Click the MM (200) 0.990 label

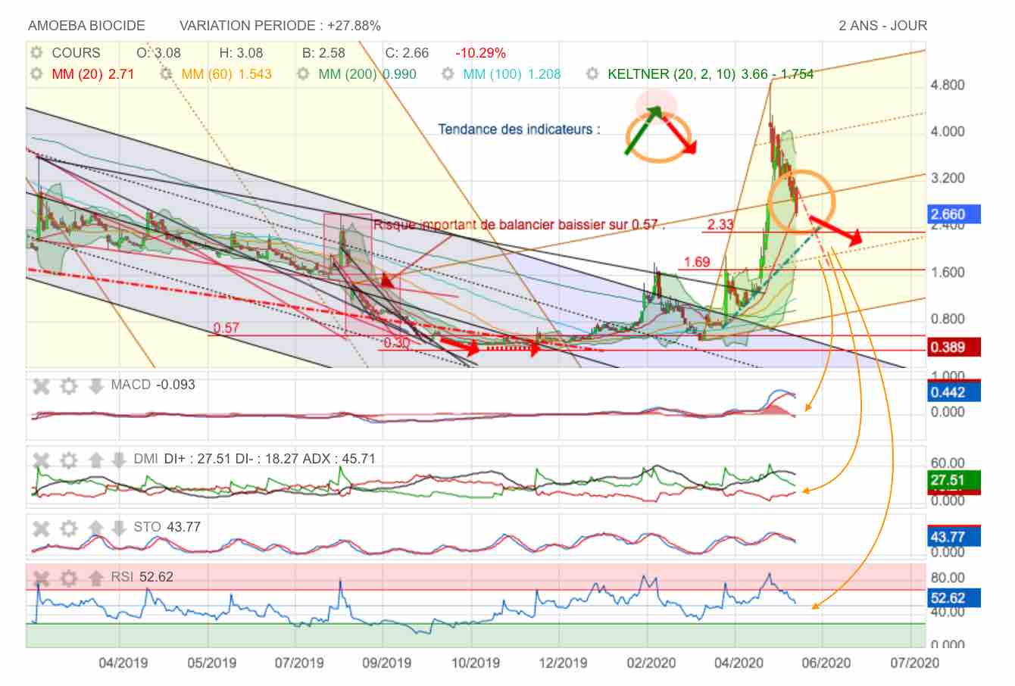[x=368, y=74]
